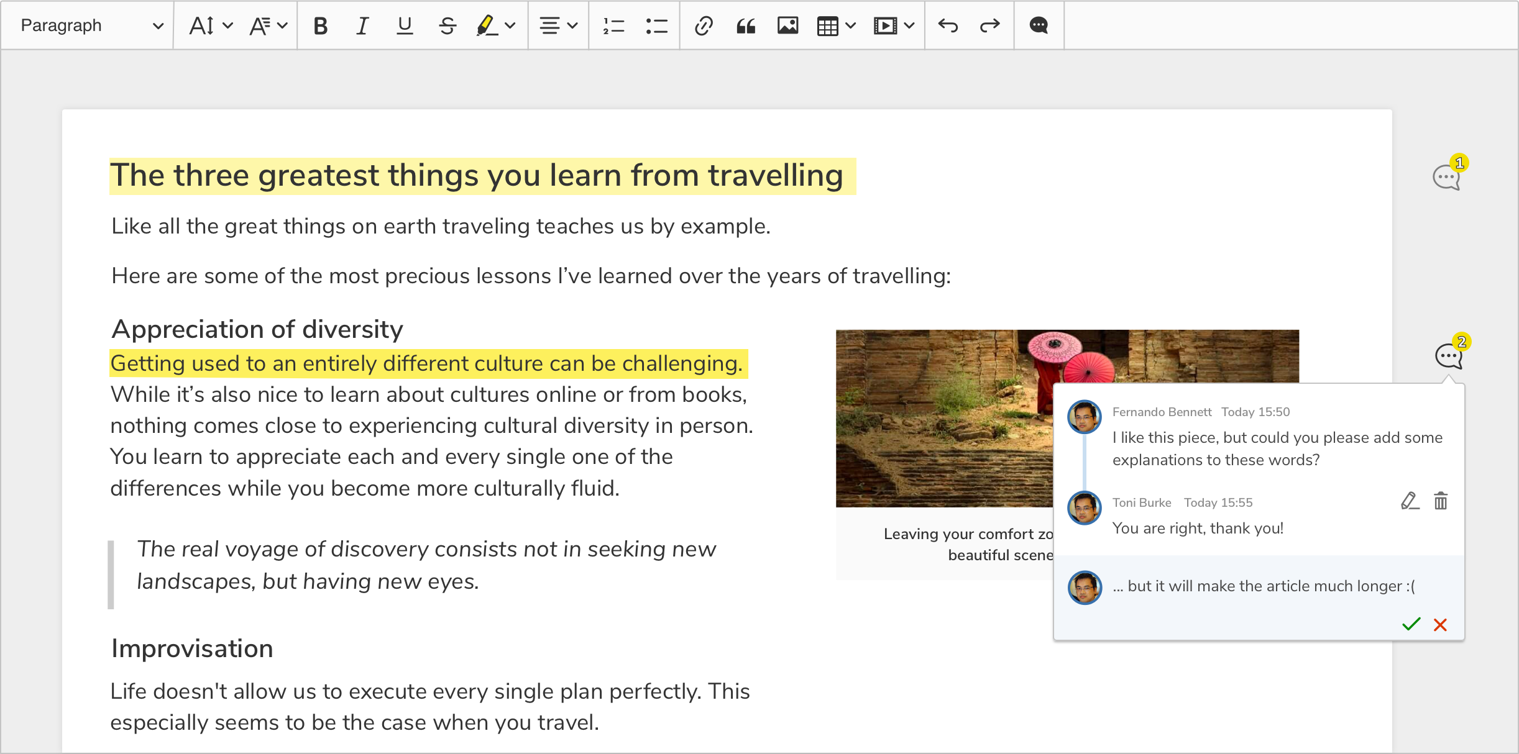Expand the table insert options
Viewport: 1519px width, 754px height.
(851, 26)
